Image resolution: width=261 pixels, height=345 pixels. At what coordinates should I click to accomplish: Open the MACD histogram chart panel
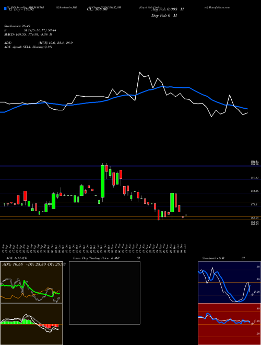tap(31, 324)
